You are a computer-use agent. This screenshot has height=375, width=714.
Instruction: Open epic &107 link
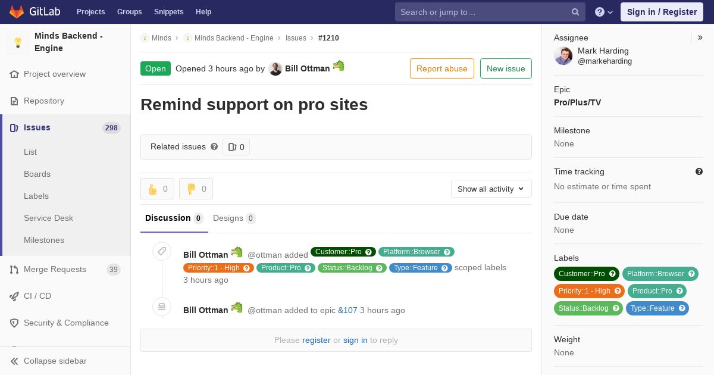(x=347, y=310)
